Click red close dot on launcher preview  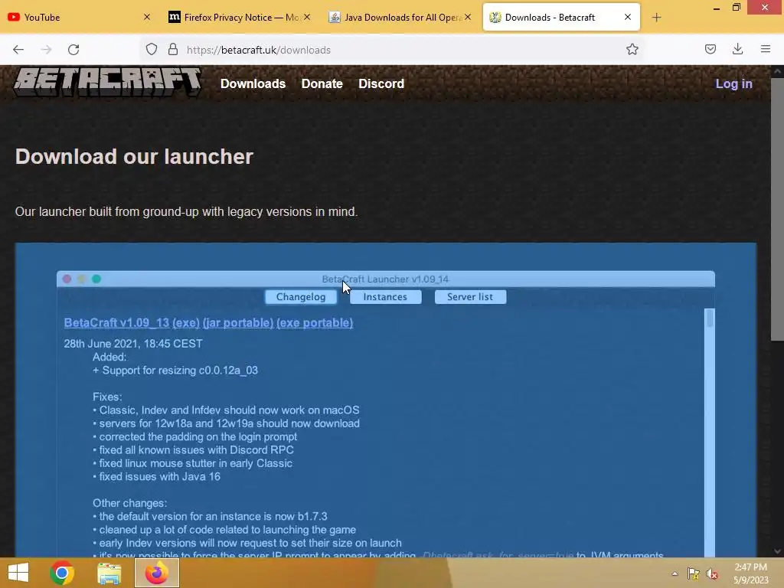(67, 279)
